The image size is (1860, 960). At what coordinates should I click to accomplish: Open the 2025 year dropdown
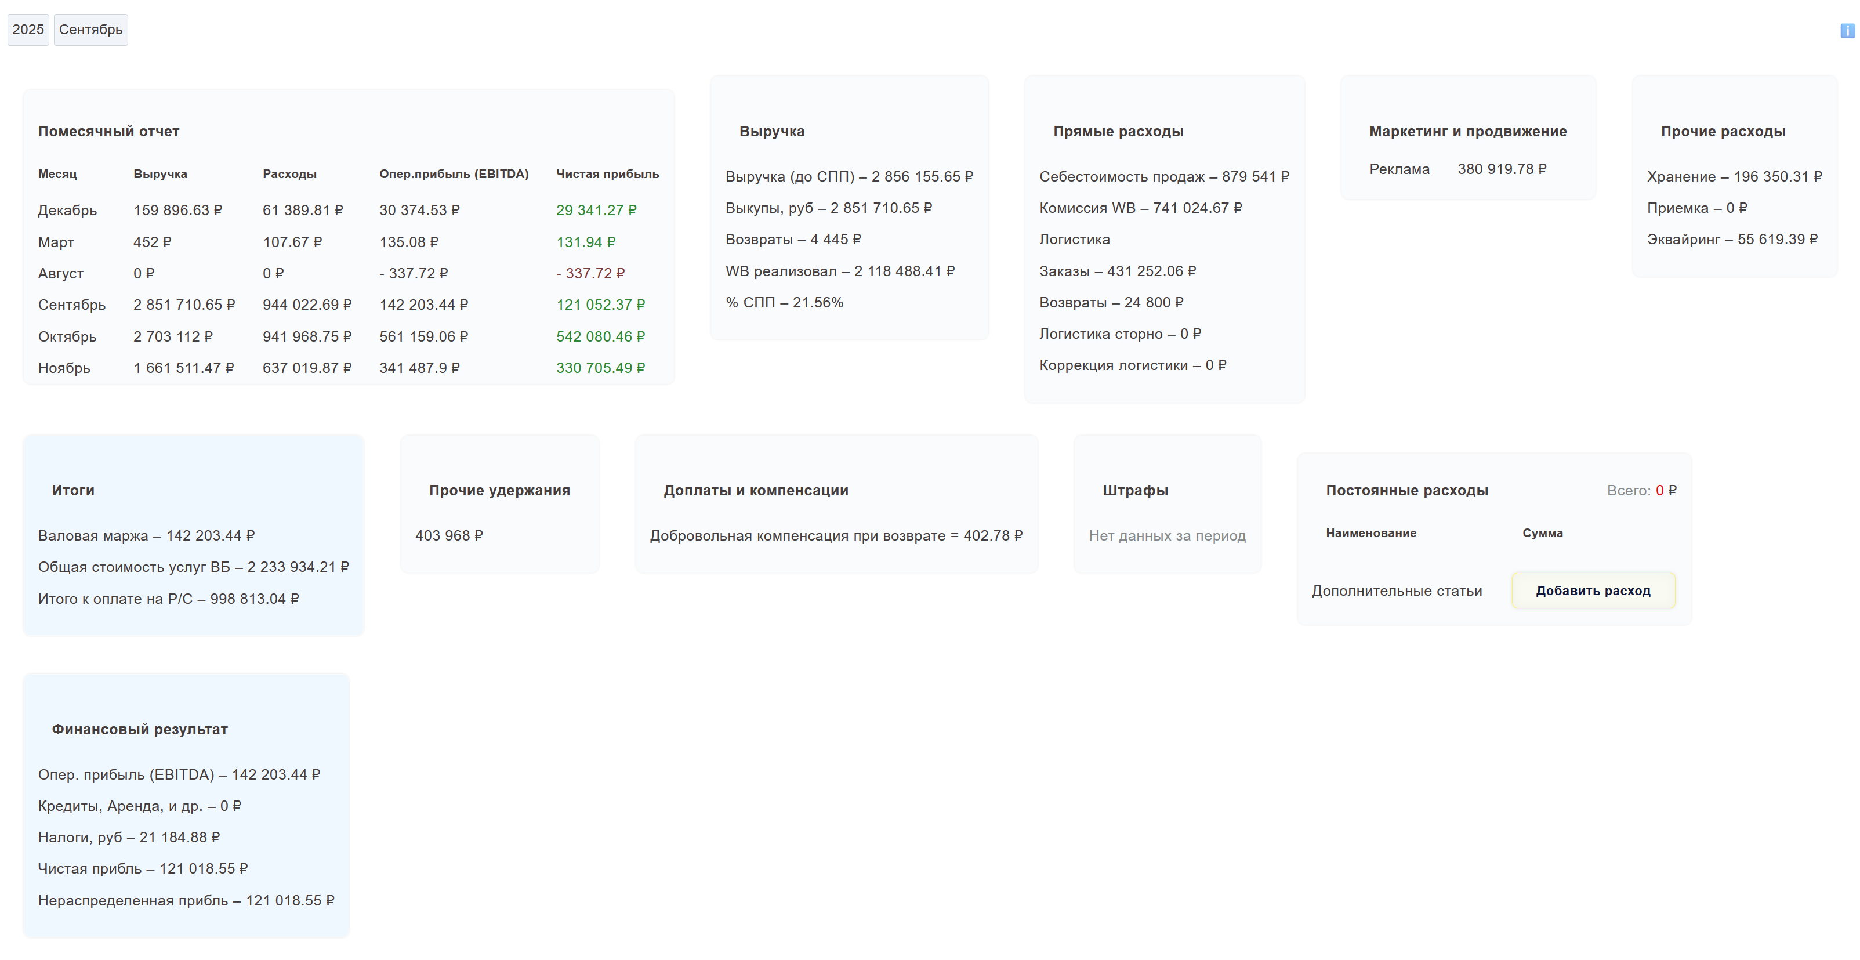[28, 30]
